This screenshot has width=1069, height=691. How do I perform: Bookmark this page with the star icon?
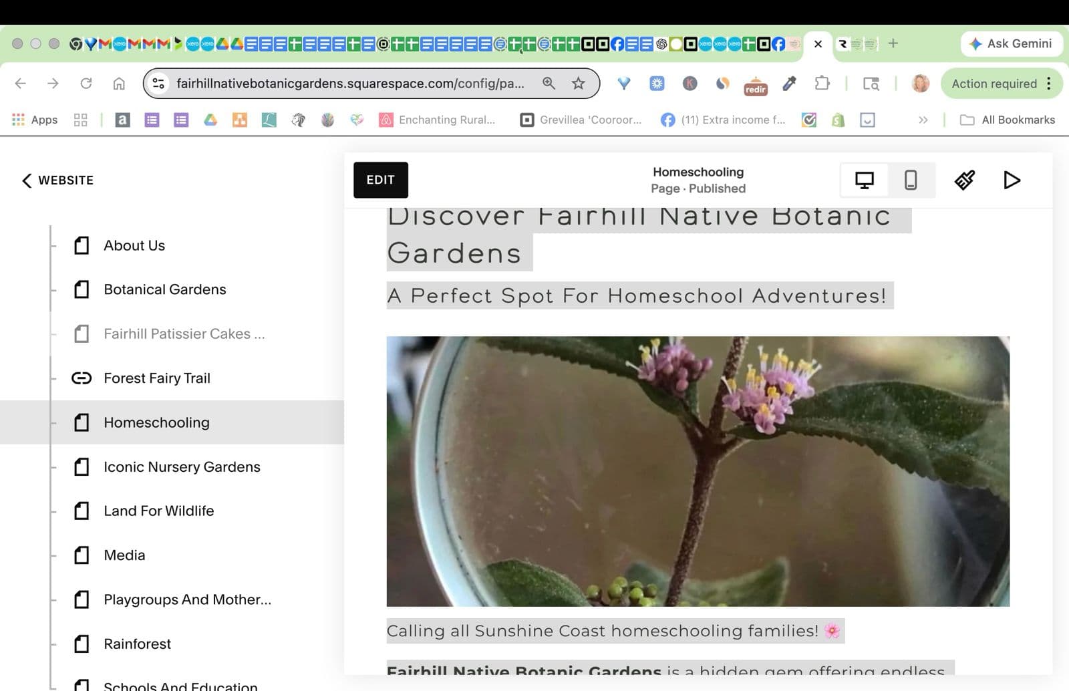click(579, 84)
